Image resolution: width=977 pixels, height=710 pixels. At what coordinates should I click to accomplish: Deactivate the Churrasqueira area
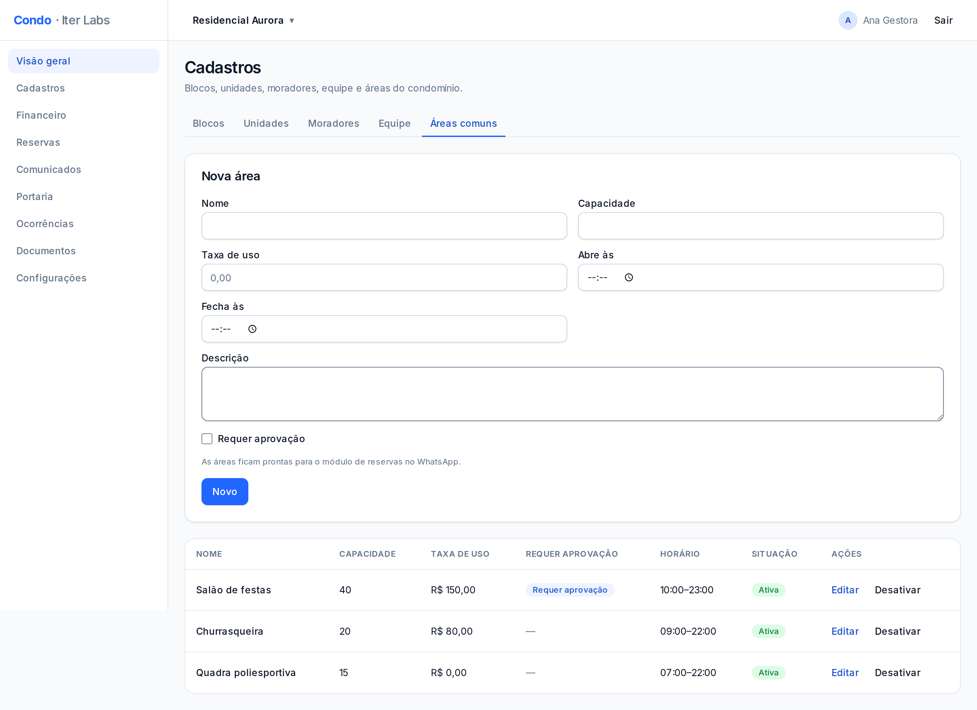click(x=897, y=631)
